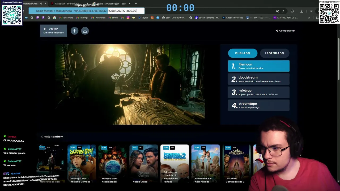
Task: Open the RTX 4060 VENTUS bookmark
Action: (x=286, y=18)
